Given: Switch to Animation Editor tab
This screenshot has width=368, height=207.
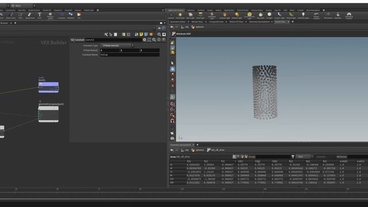Looking at the screenshot, I should coord(178,22).
